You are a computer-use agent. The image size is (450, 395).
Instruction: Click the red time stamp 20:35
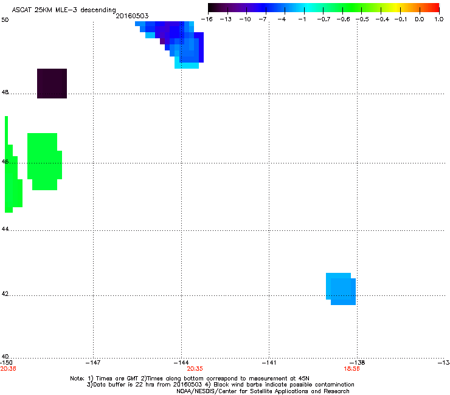pyautogui.click(x=195, y=369)
